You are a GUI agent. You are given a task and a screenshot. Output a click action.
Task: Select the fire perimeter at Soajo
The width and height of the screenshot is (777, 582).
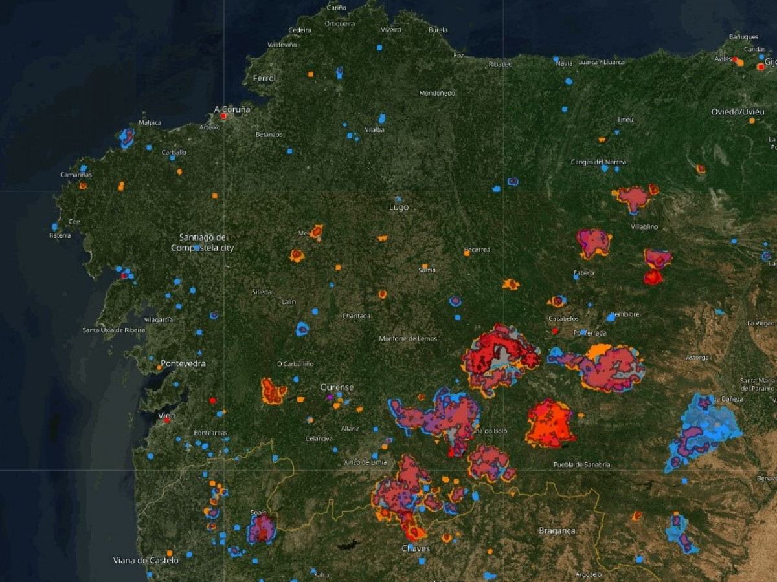pos(261,528)
